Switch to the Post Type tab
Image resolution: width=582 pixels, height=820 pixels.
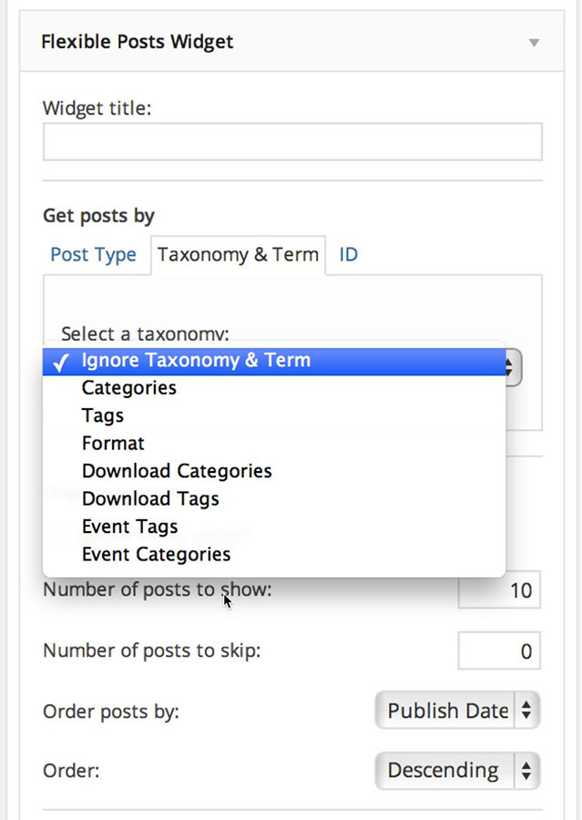(x=93, y=254)
